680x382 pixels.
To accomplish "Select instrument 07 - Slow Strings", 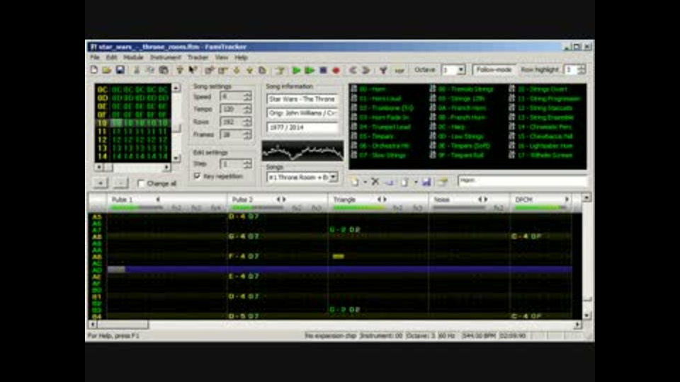I will (379, 155).
